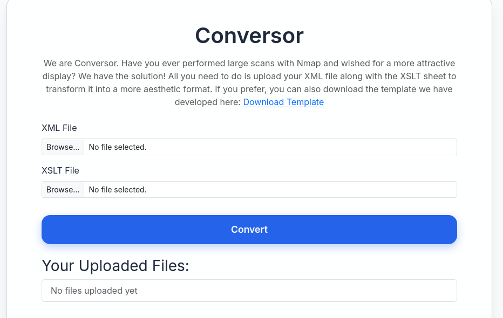Click the Conversor page heading
503x318 pixels.
(x=249, y=36)
